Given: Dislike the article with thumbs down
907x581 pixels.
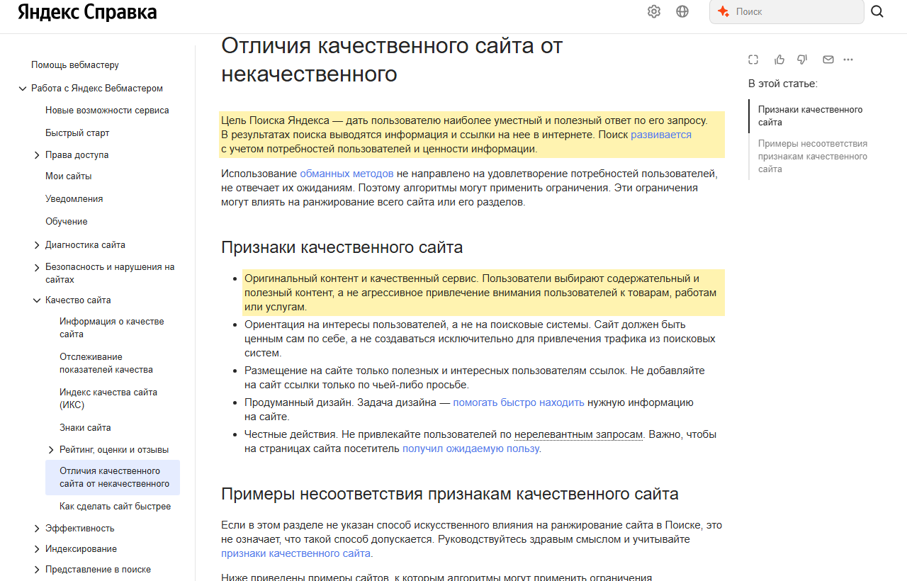Looking at the screenshot, I should [x=802, y=60].
